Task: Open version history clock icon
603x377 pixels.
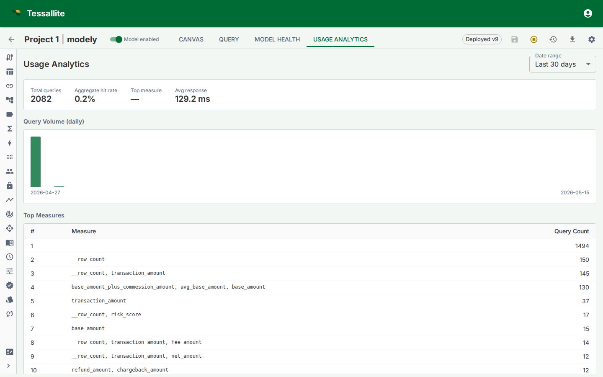Action: (x=553, y=39)
